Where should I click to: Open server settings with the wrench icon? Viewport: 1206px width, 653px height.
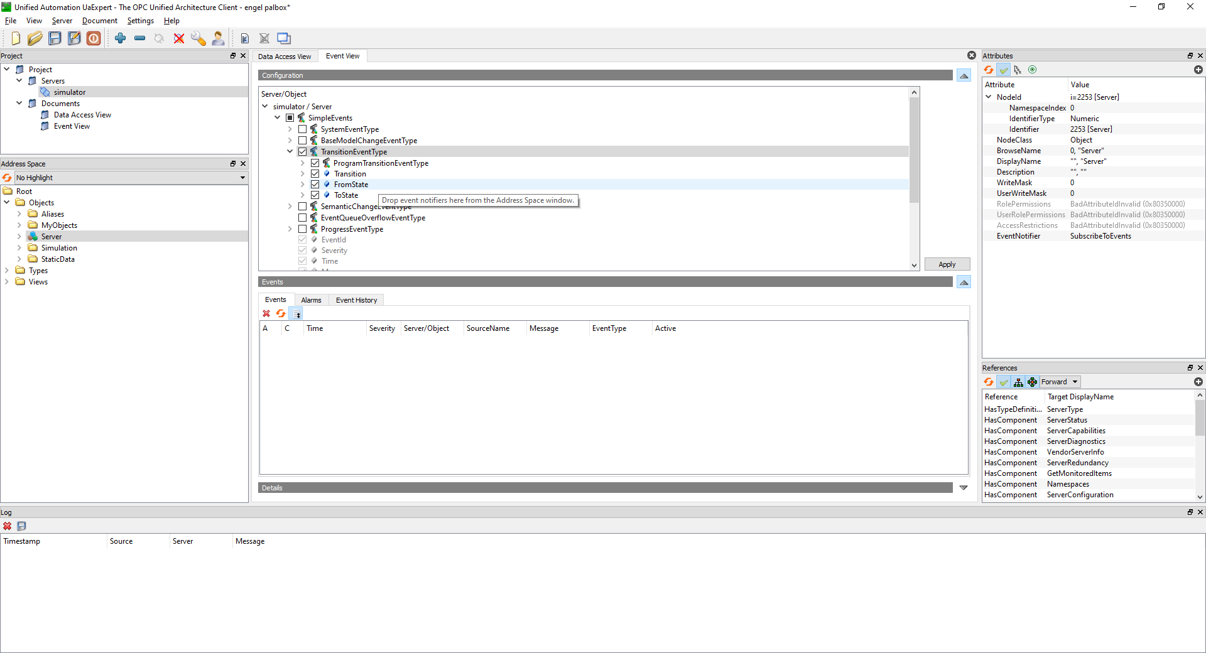click(198, 38)
